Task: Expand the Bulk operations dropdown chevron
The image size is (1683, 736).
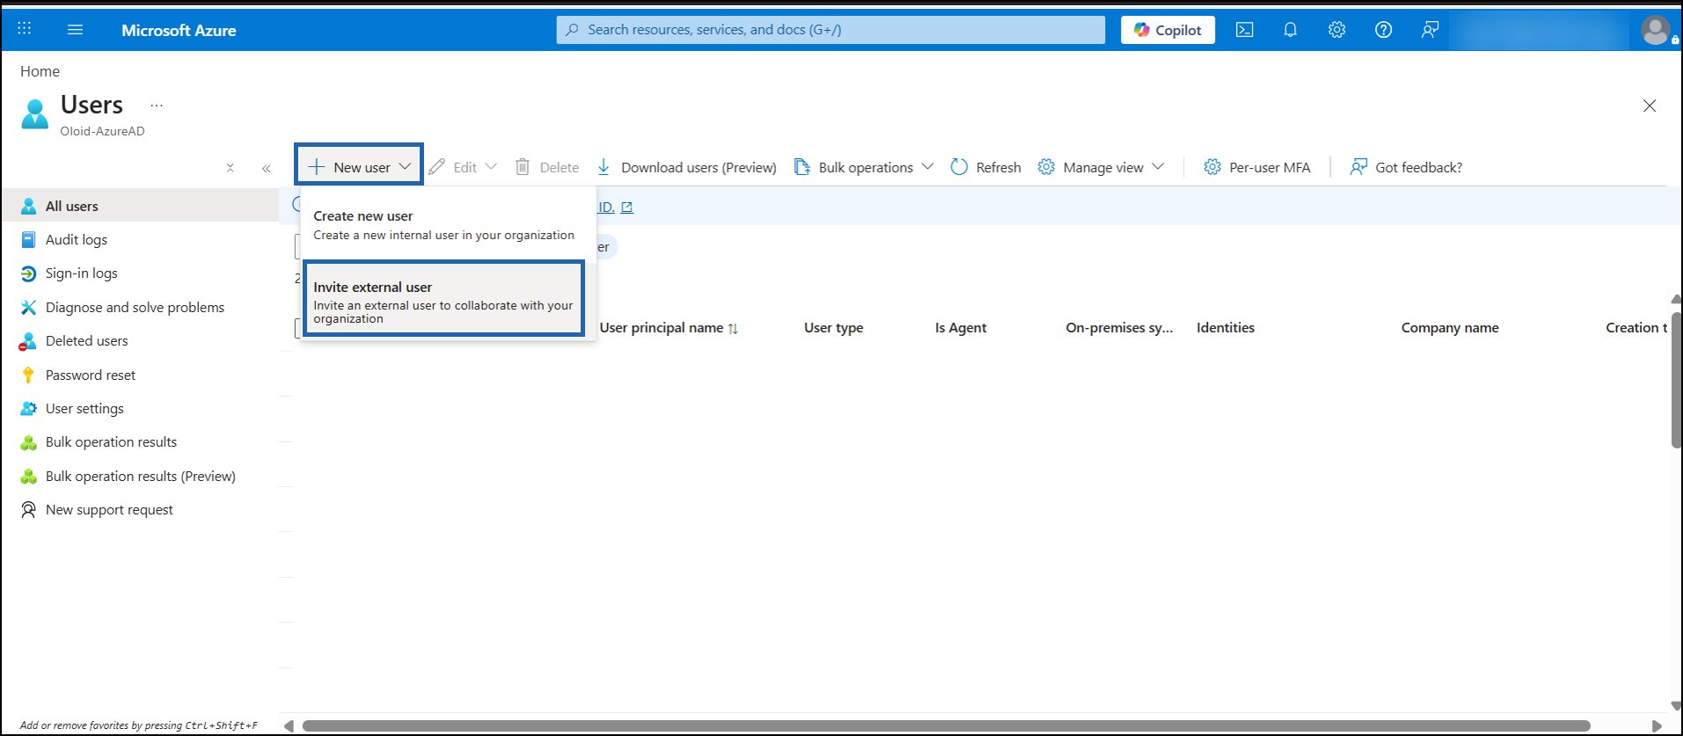Action: pos(927,166)
